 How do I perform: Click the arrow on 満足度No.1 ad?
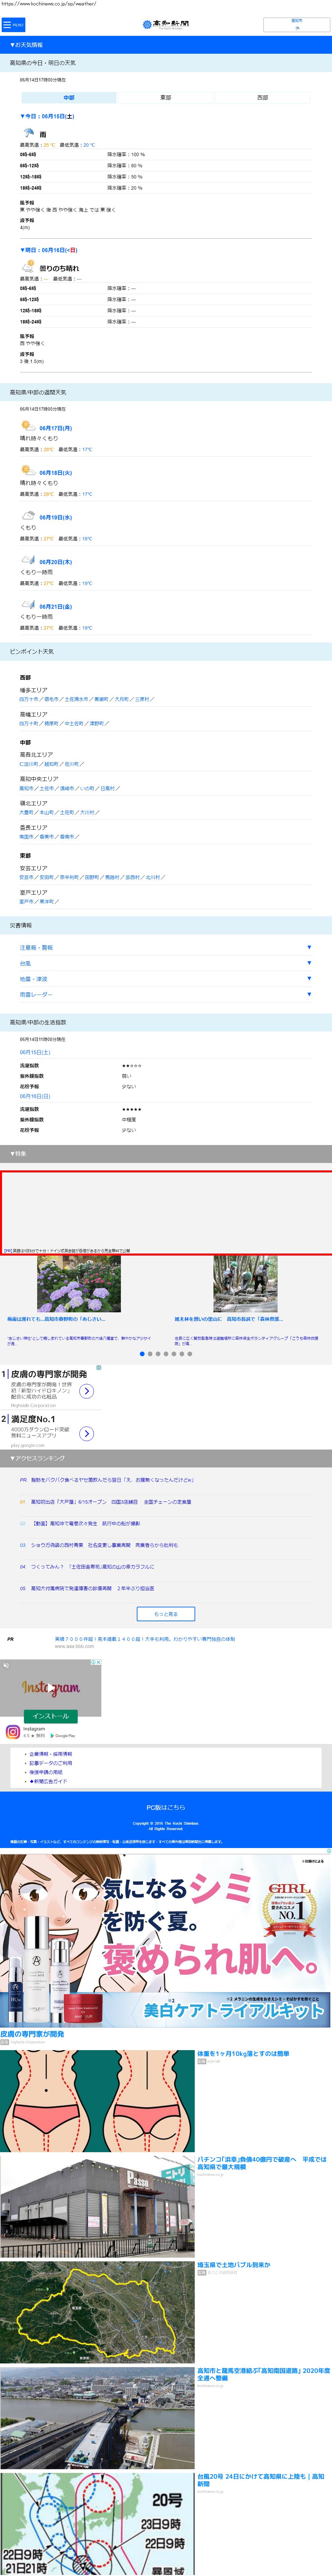click(87, 1433)
